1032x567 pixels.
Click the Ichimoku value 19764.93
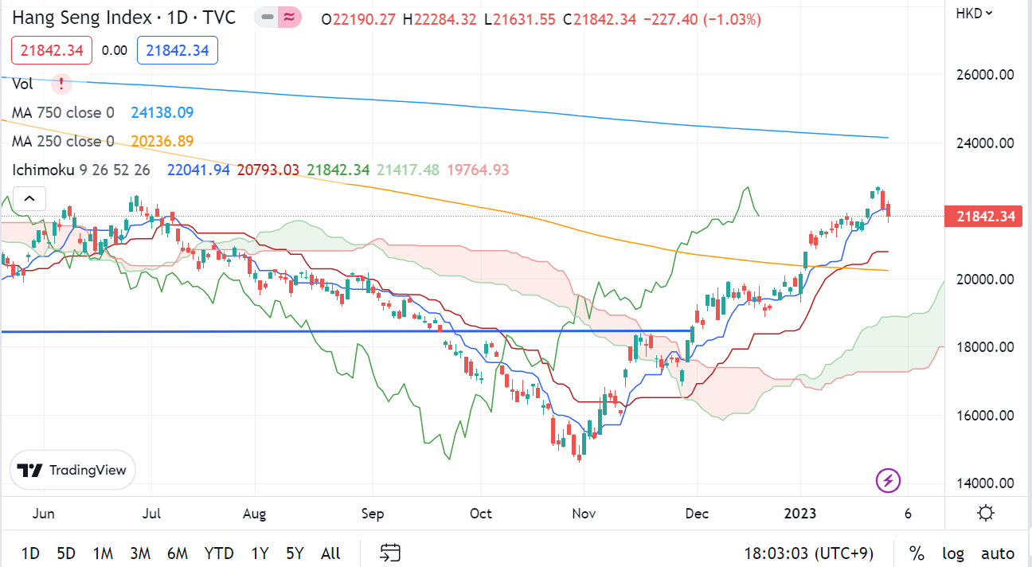click(478, 170)
